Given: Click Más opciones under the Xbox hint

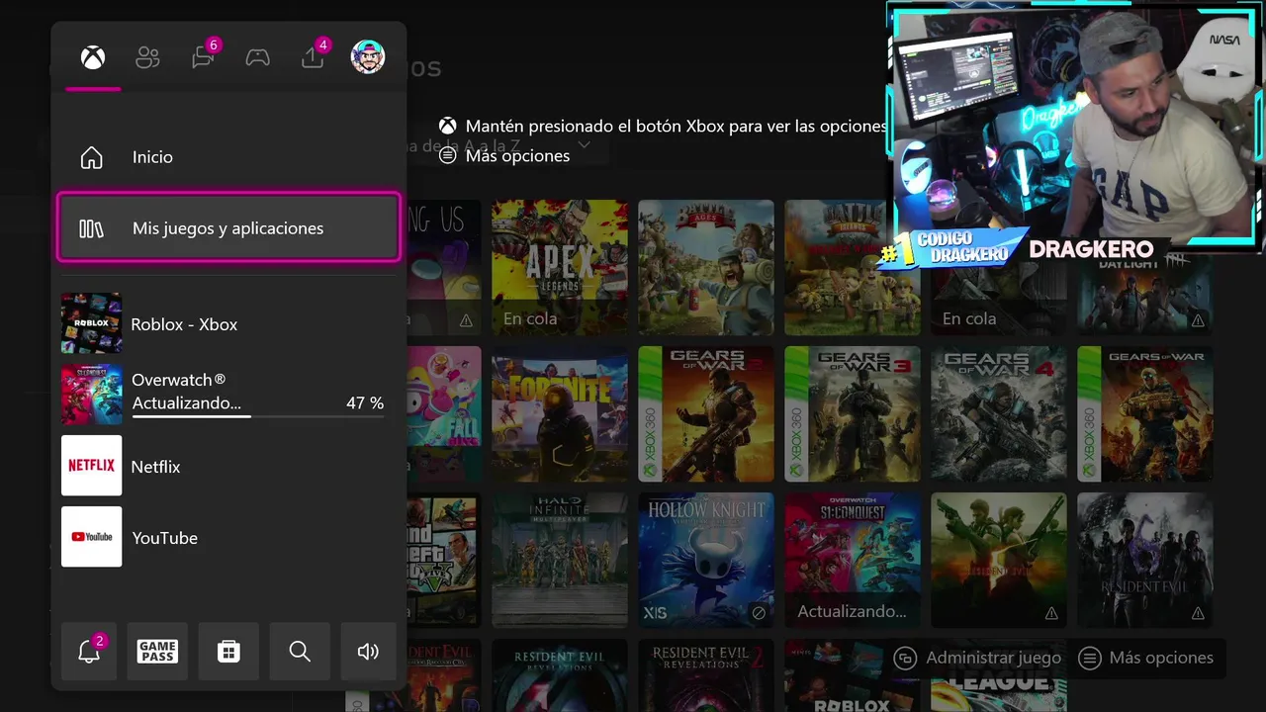Looking at the screenshot, I should [x=504, y=155].
